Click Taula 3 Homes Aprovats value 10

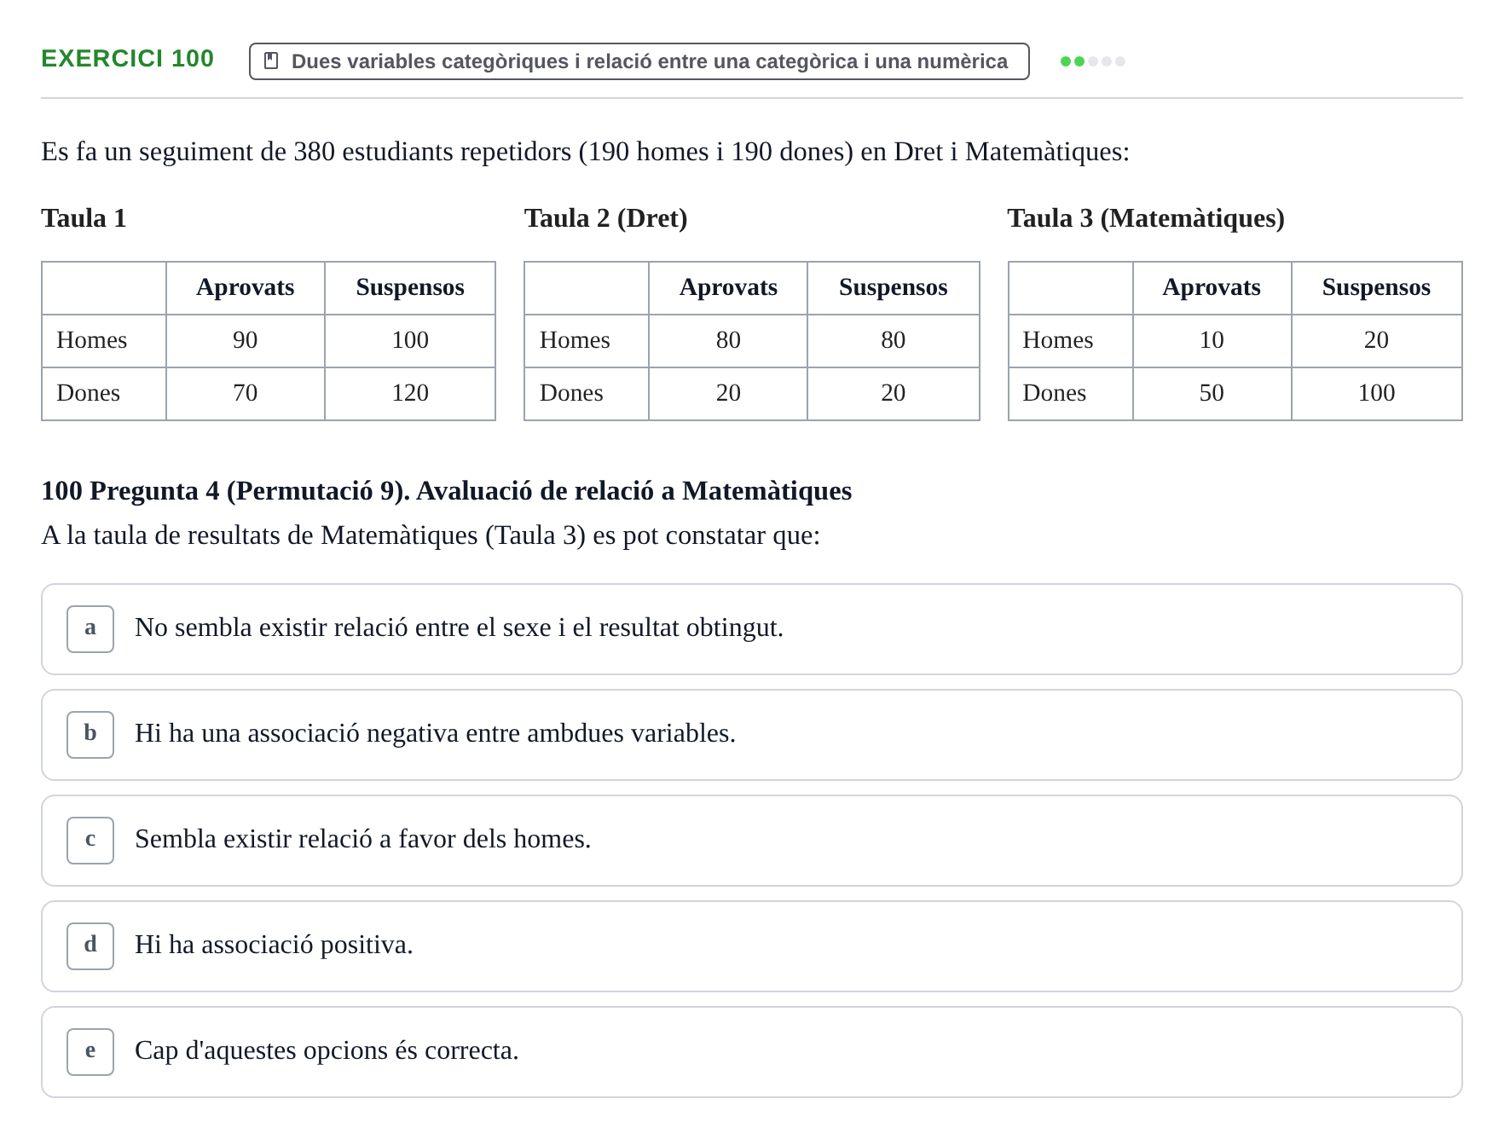1212,340
